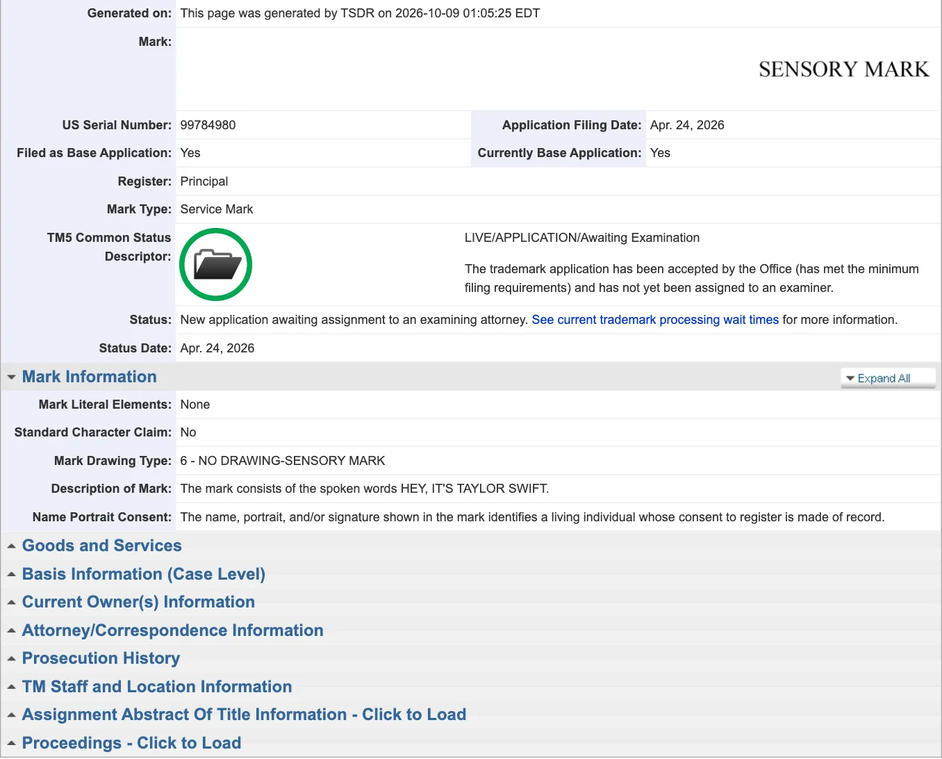Viewport: 942px width, 759px height.
Task: Collapse the Mark Information section
Action: click(89, 377)
